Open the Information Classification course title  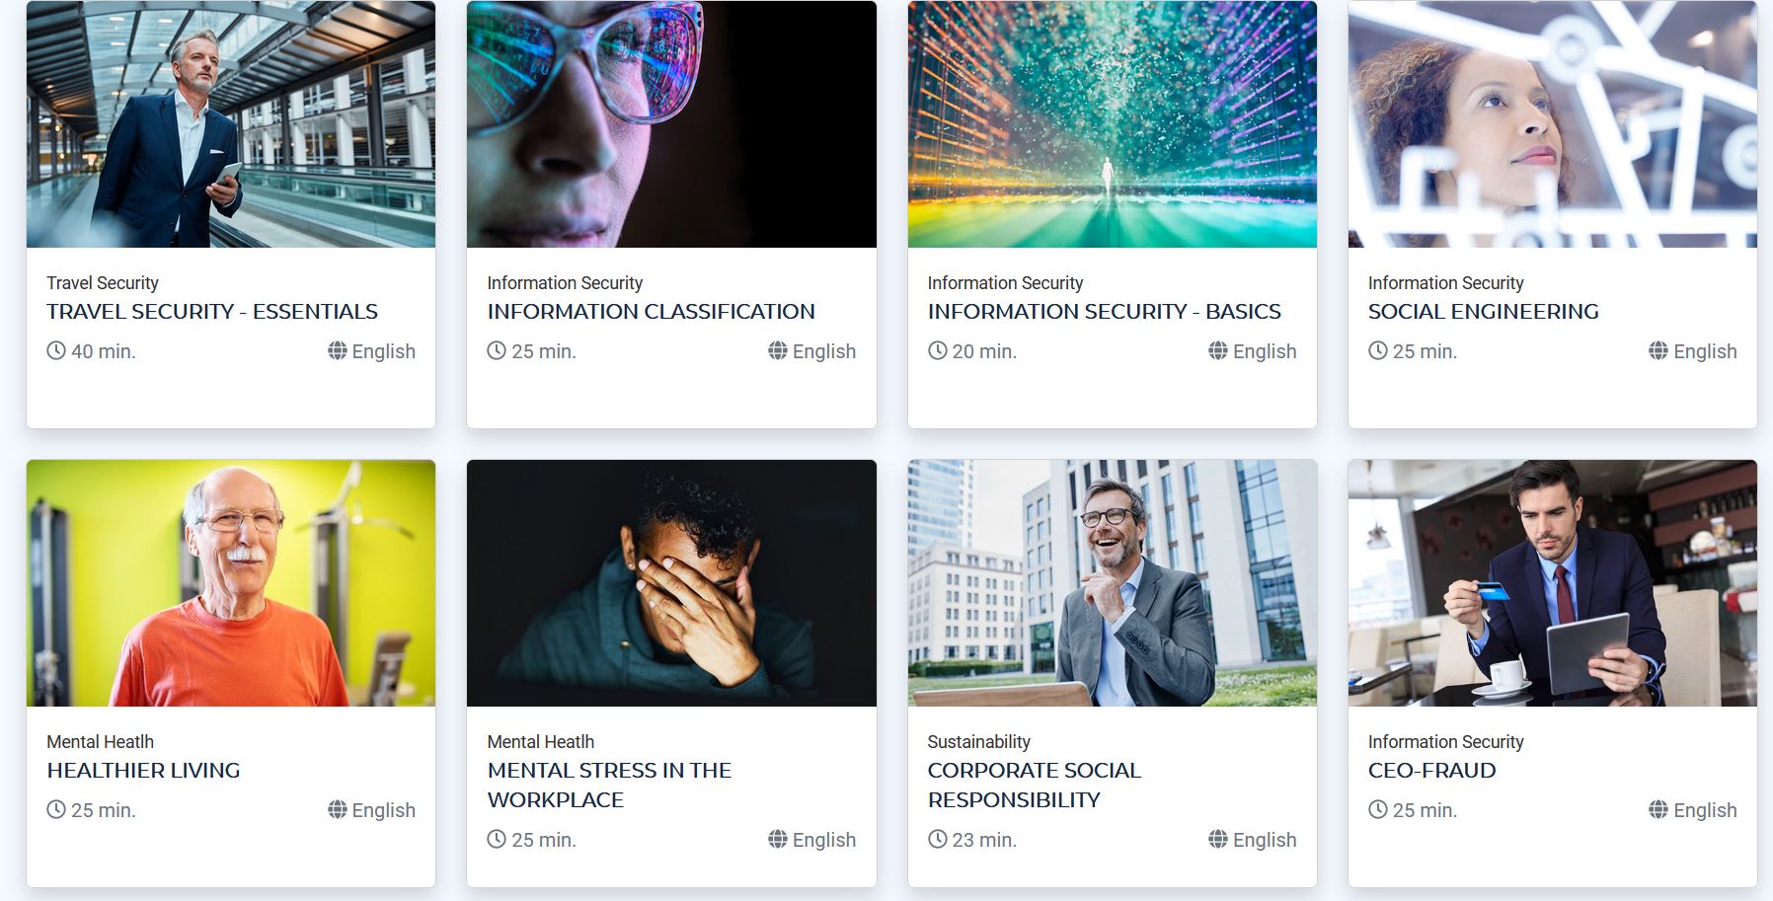[651, 312]
